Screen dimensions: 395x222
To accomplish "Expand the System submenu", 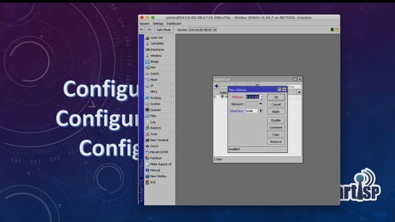I will (160, 104).
